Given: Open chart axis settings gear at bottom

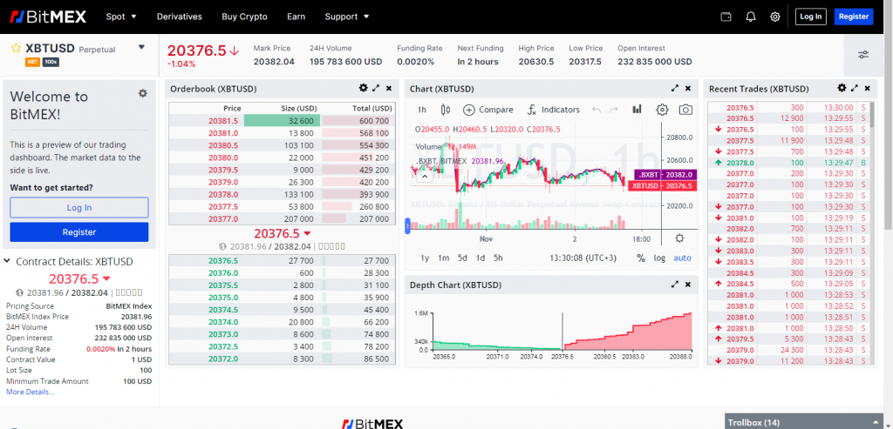Looking at the screenshot, I should click(x=678, y=238).
